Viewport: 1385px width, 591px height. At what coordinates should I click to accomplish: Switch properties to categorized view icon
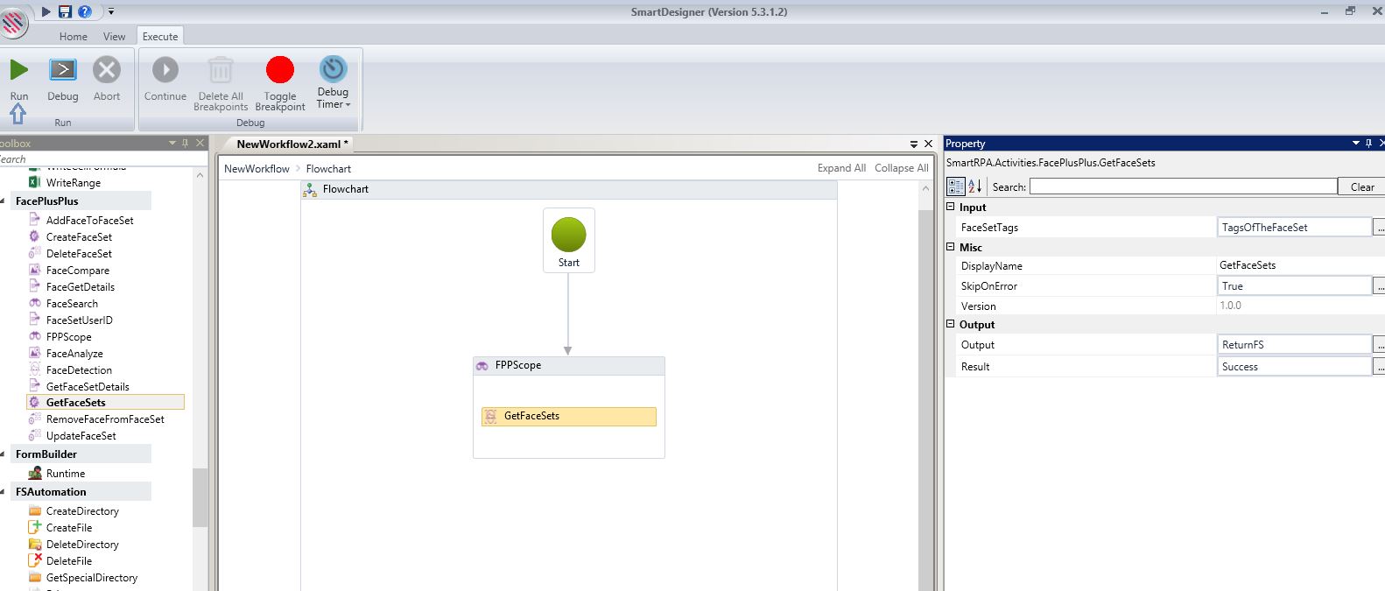[x=955, y=186]
